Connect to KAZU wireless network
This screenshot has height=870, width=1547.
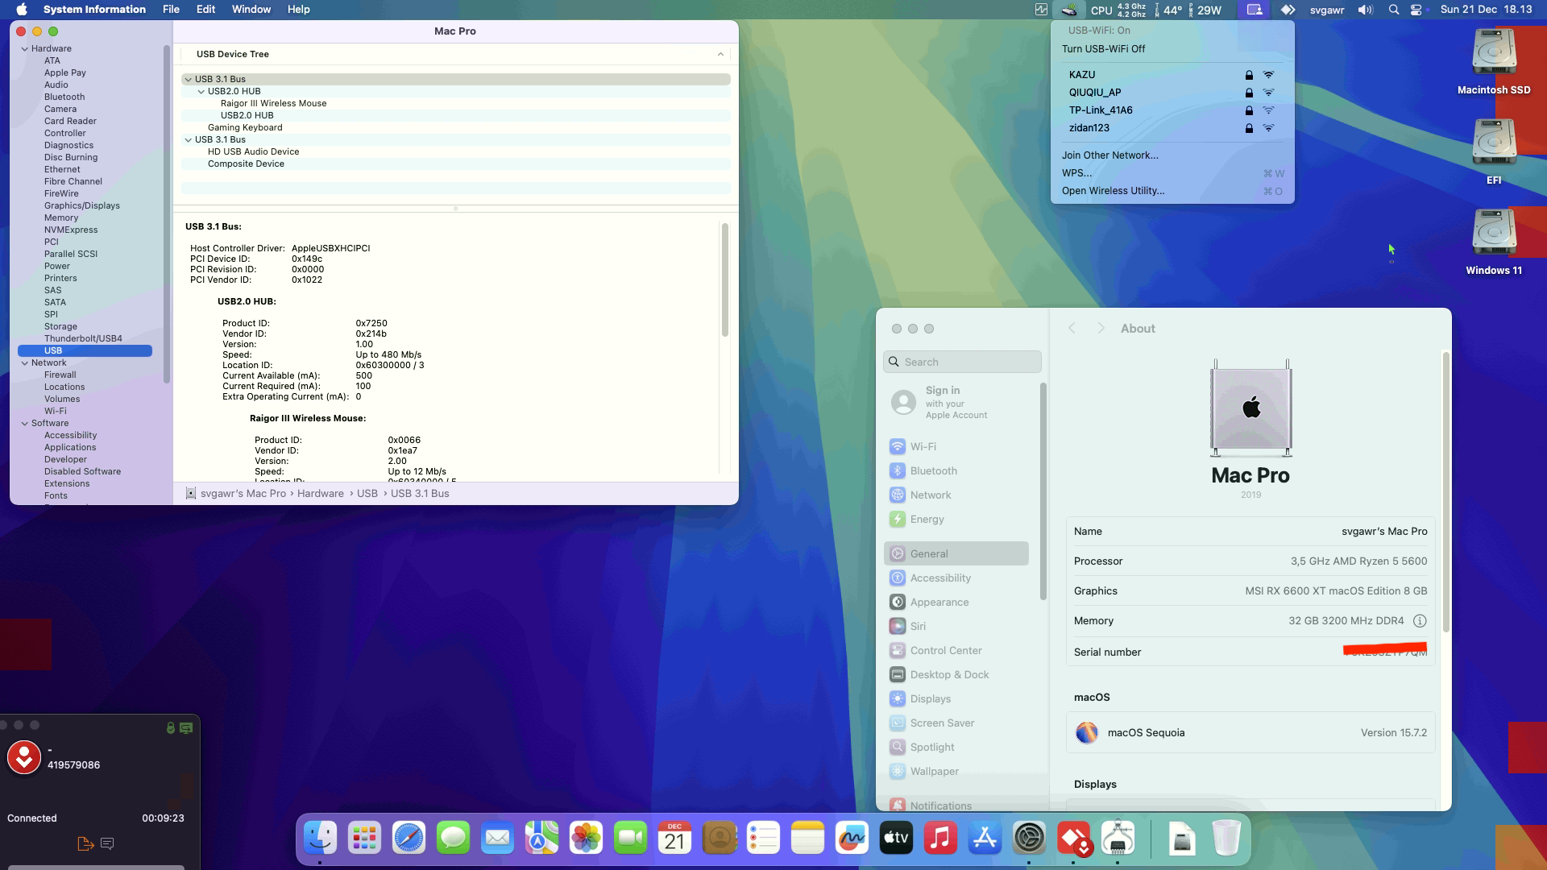[x=1172, y=75]
